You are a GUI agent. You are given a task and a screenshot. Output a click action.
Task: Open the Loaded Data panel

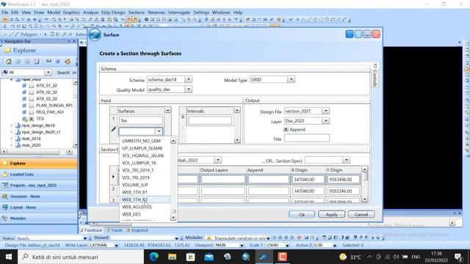coord(39,175)
